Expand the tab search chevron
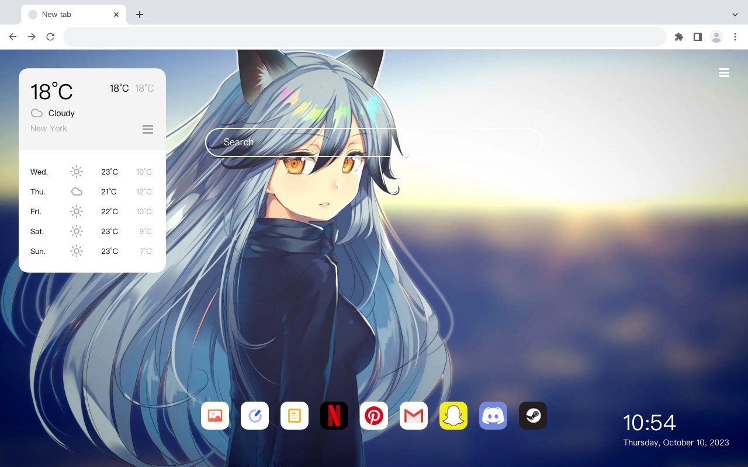Image resolution: width=748 pixels, height=467 pixels. coord(735,15)
